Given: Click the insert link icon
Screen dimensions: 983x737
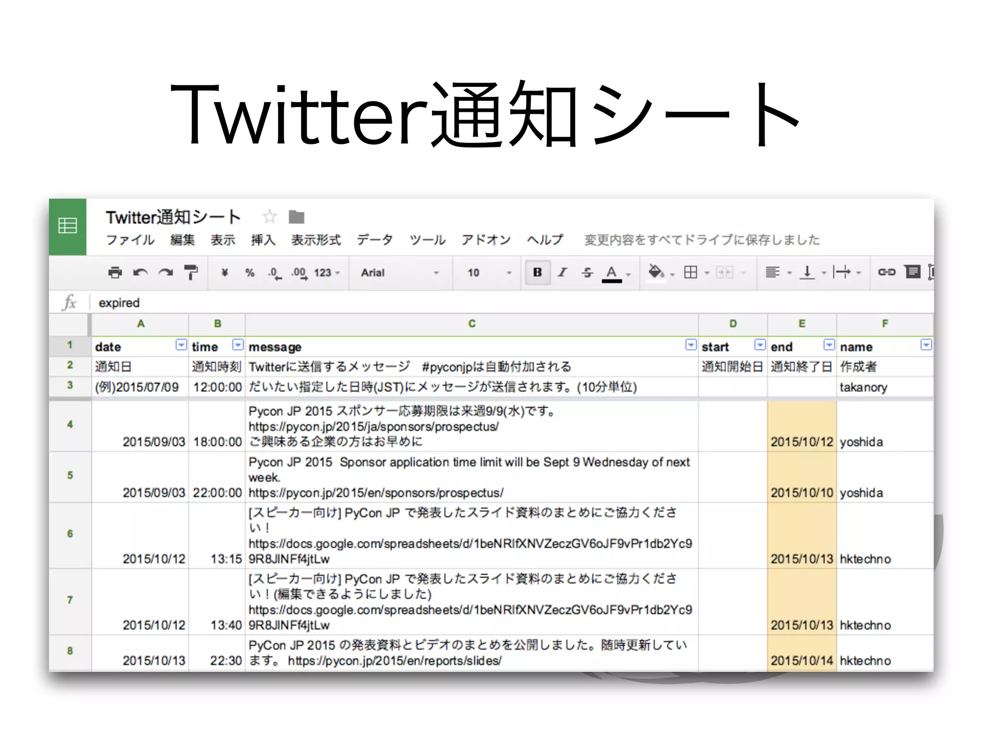Looking at the screenshot, I should [x=887, y=273].
